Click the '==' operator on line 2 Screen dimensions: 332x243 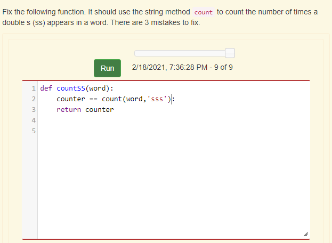93,99
